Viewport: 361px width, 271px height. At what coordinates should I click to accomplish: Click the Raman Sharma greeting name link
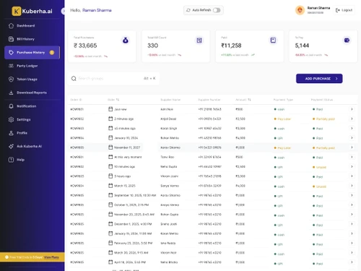pos(97,10)
